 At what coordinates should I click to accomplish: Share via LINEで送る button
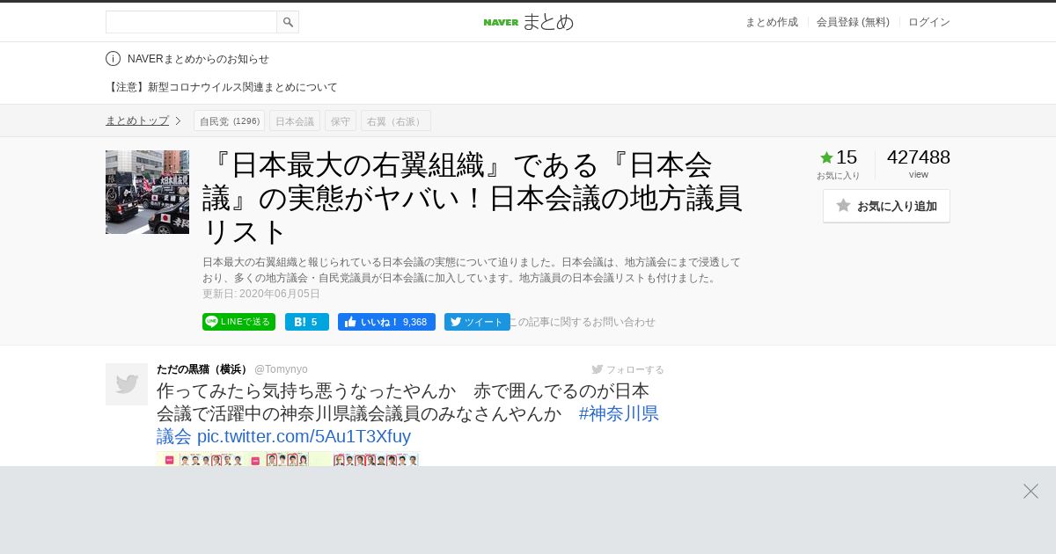[x=238, y=322]
